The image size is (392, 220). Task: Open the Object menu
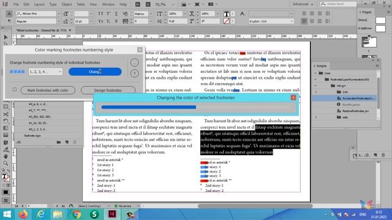[x=67, y=4]
